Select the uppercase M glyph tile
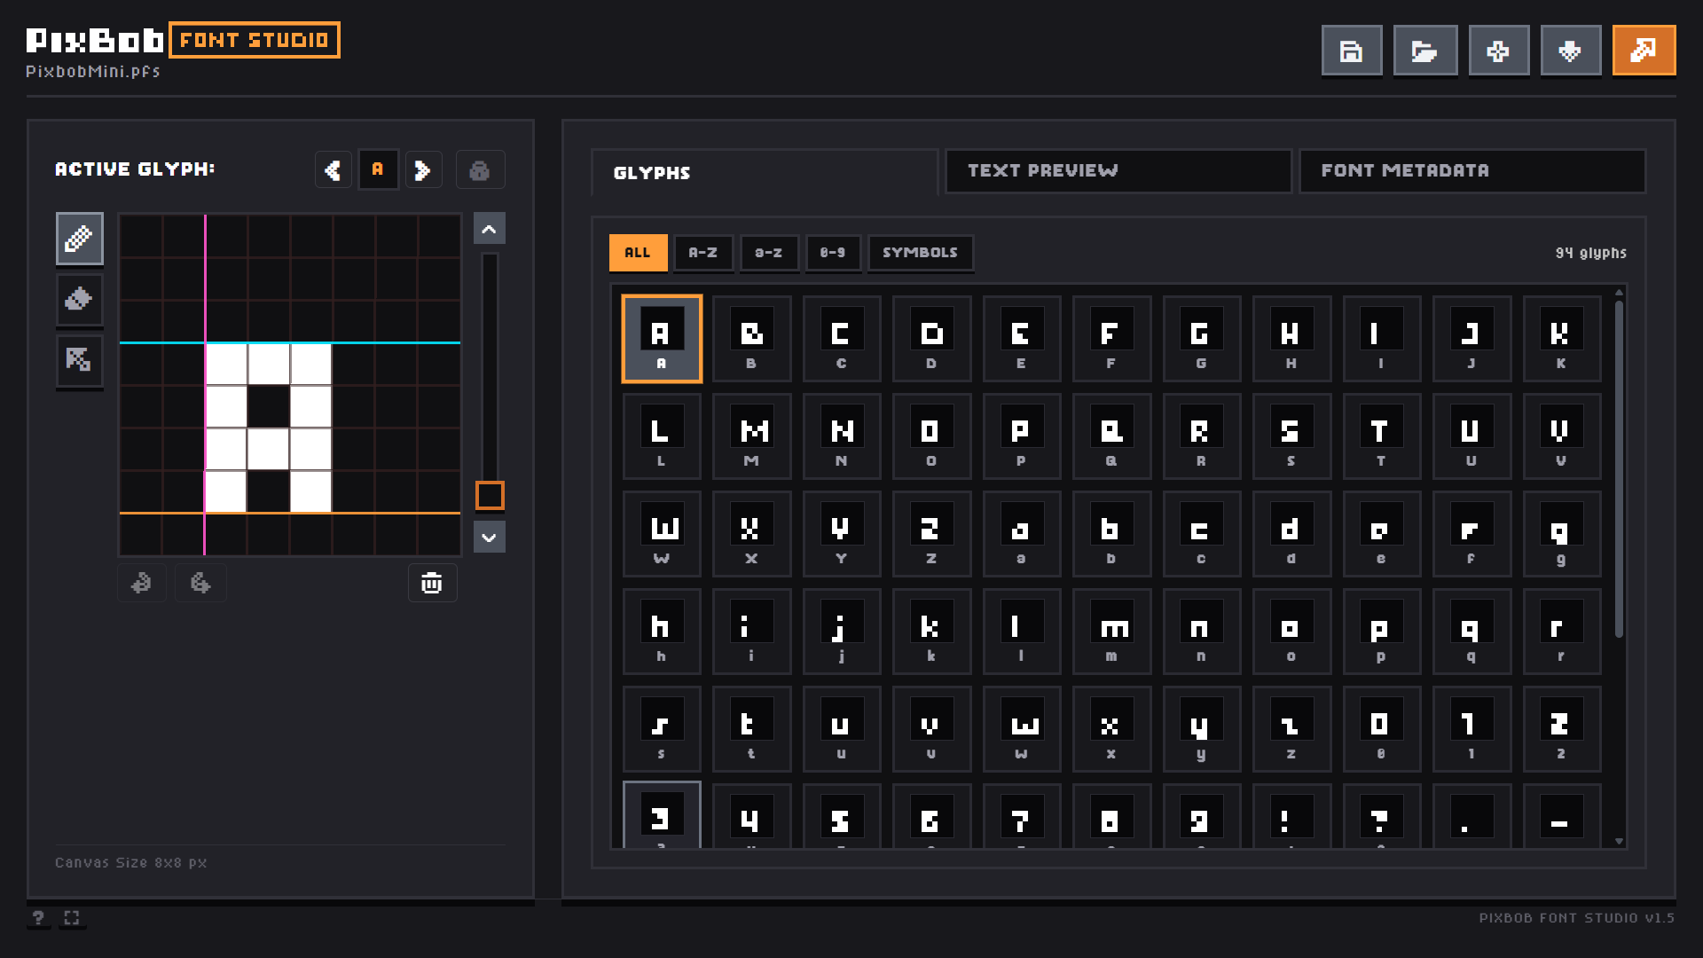 pos(751,436)
